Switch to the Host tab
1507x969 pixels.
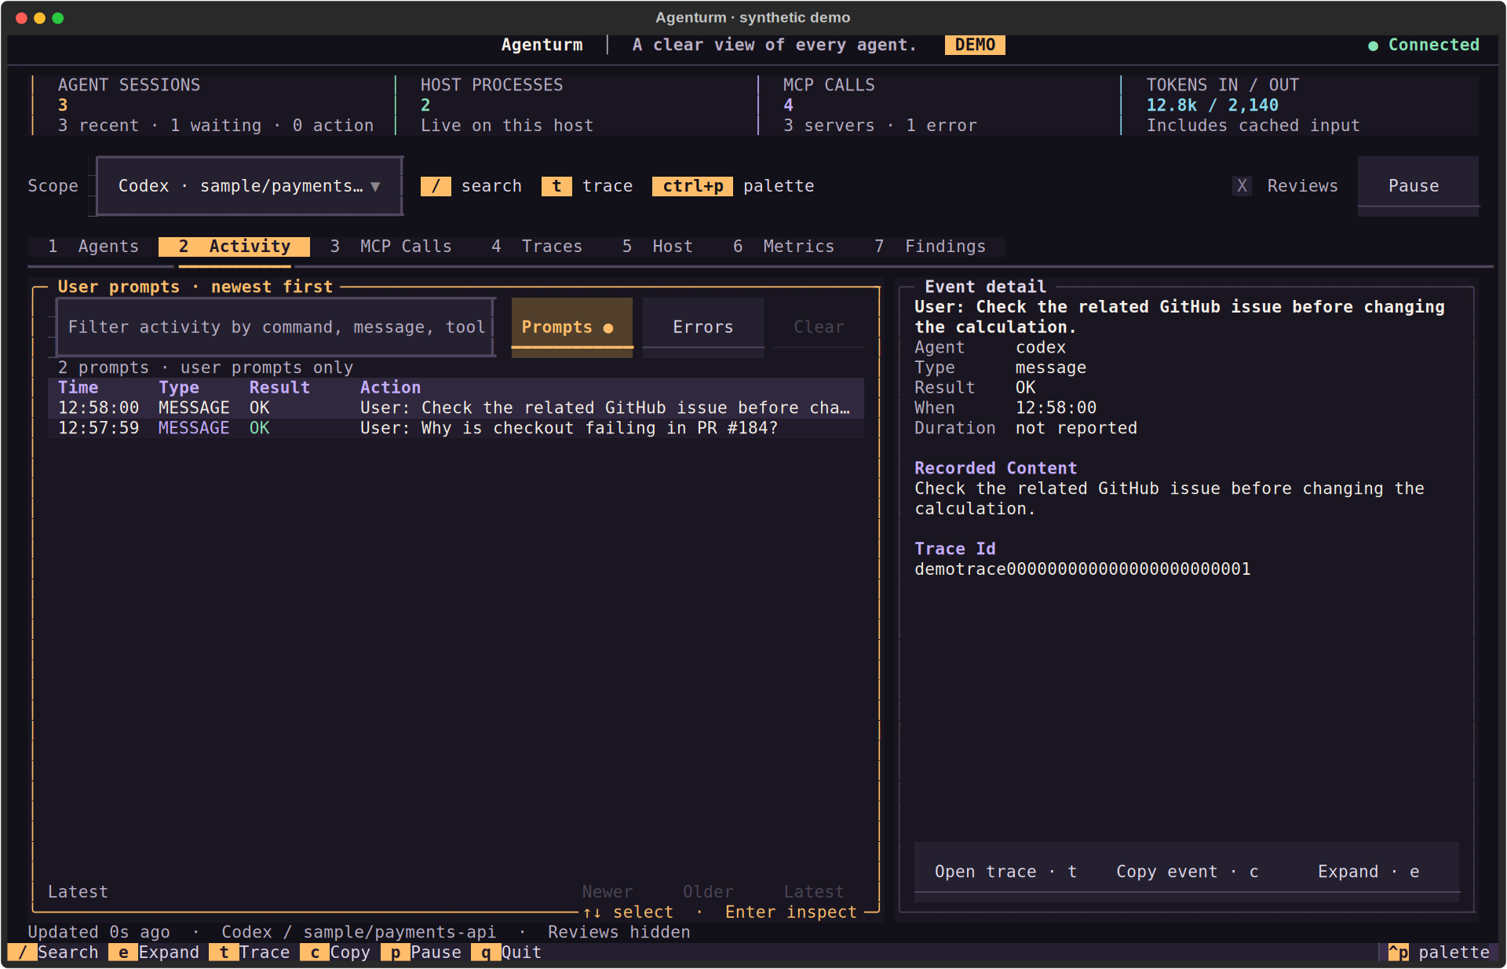(658, 247)
